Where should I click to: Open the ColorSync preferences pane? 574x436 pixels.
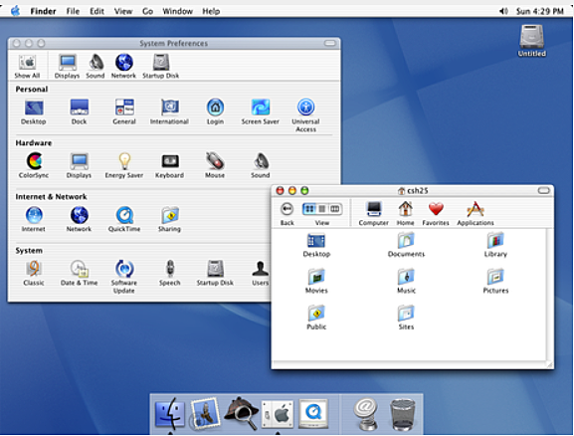[34, 165]
